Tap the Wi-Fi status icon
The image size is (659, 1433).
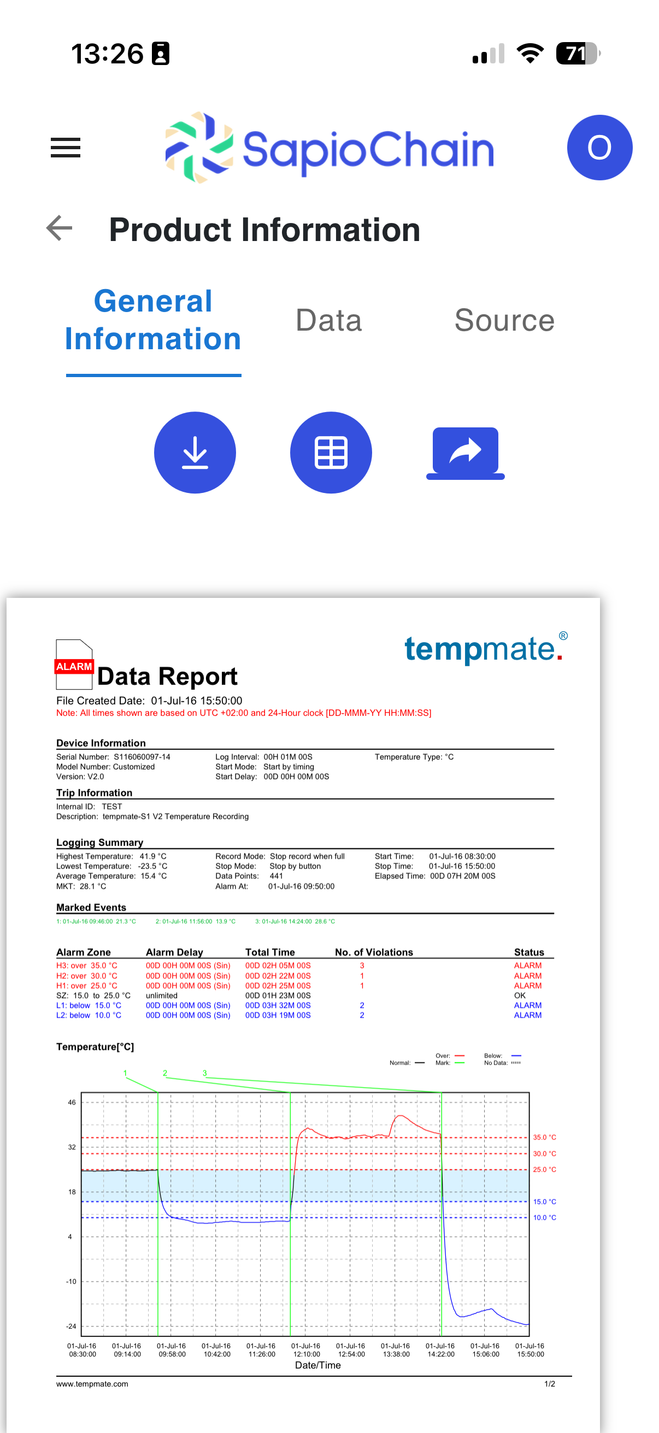click(x=529, y=54)
